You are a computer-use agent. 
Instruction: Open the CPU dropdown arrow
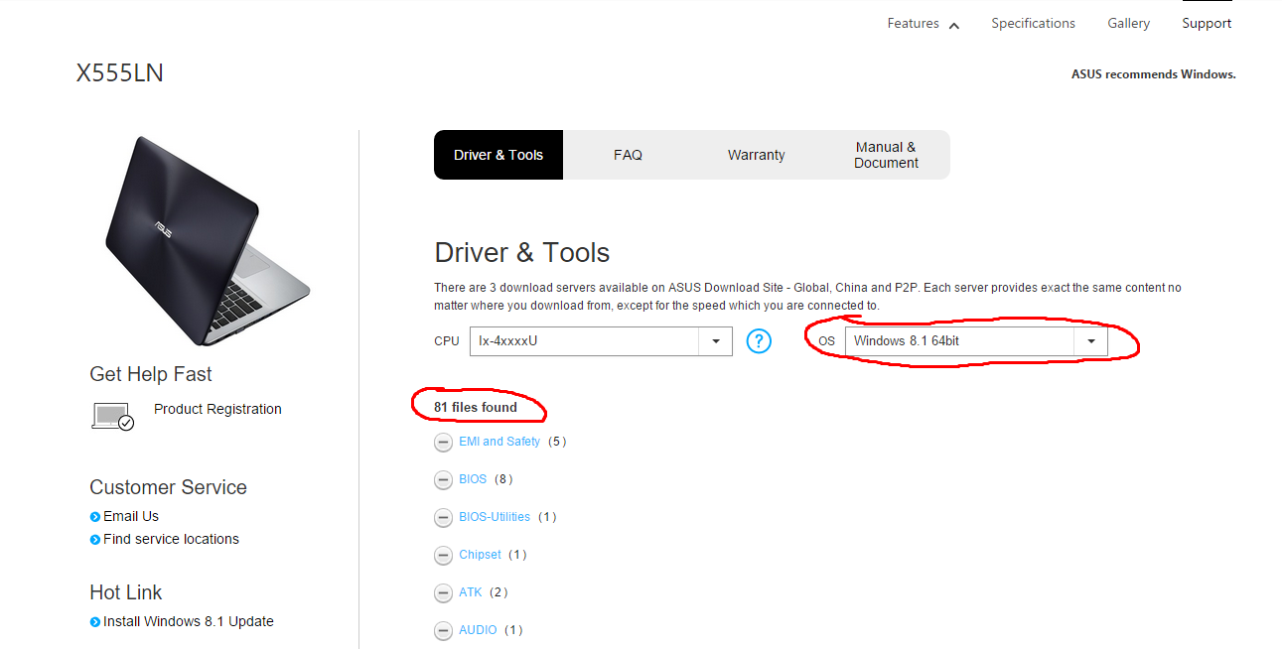coord(715,341)
